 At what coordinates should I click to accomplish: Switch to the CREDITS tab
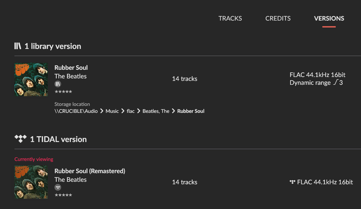pos(278,18)
